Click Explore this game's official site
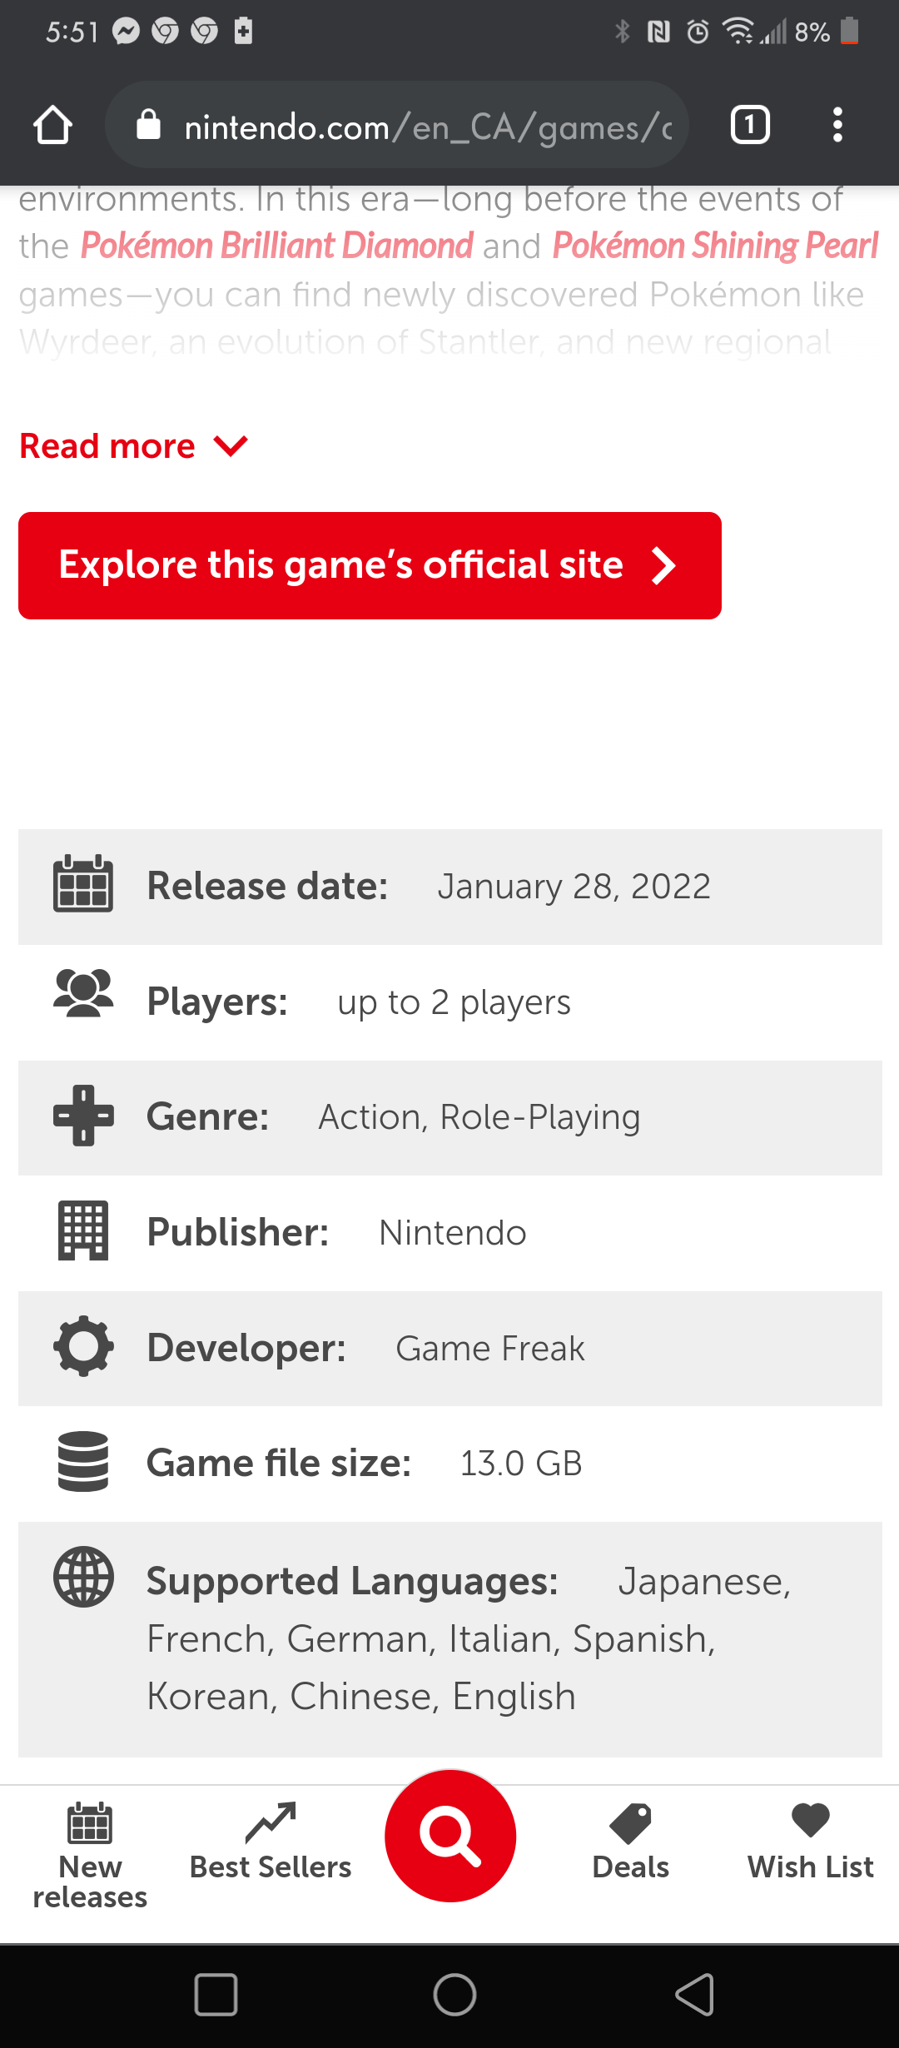 point(369,565)
